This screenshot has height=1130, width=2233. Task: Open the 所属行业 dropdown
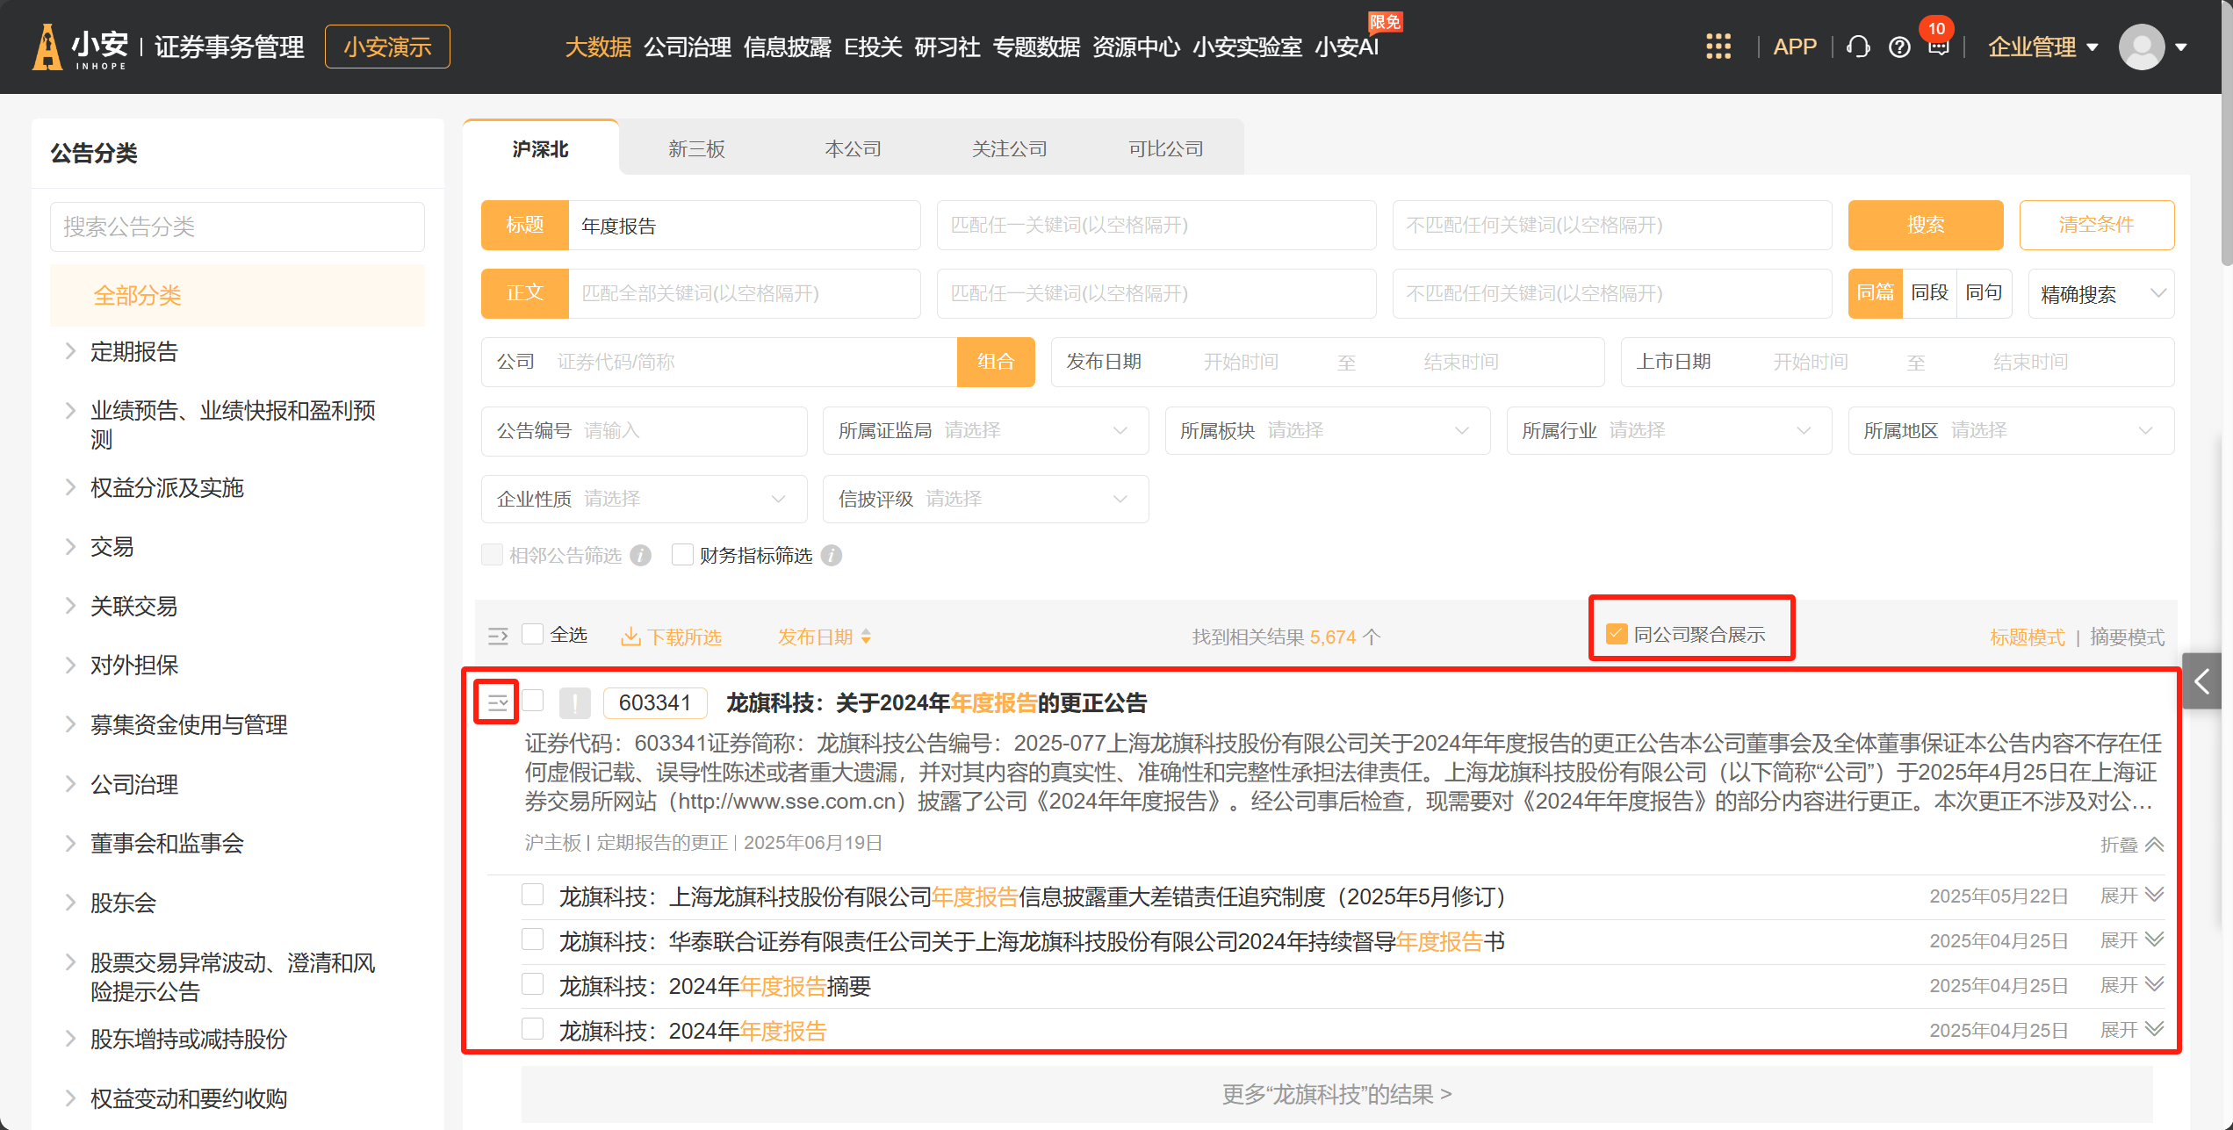tap(1668, 430)
